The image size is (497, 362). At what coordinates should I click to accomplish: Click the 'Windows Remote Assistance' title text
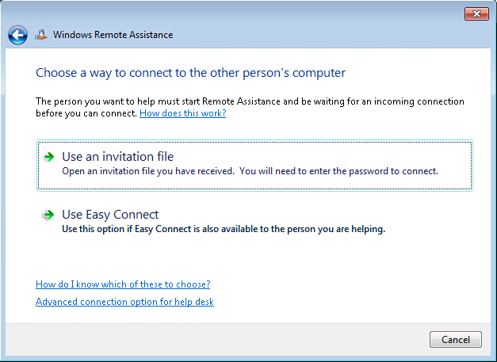113,35
